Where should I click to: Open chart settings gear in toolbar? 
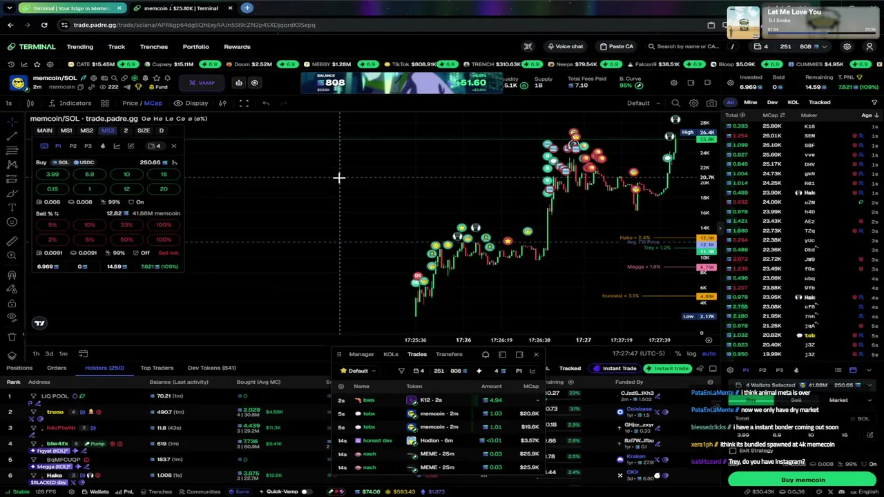693,104
